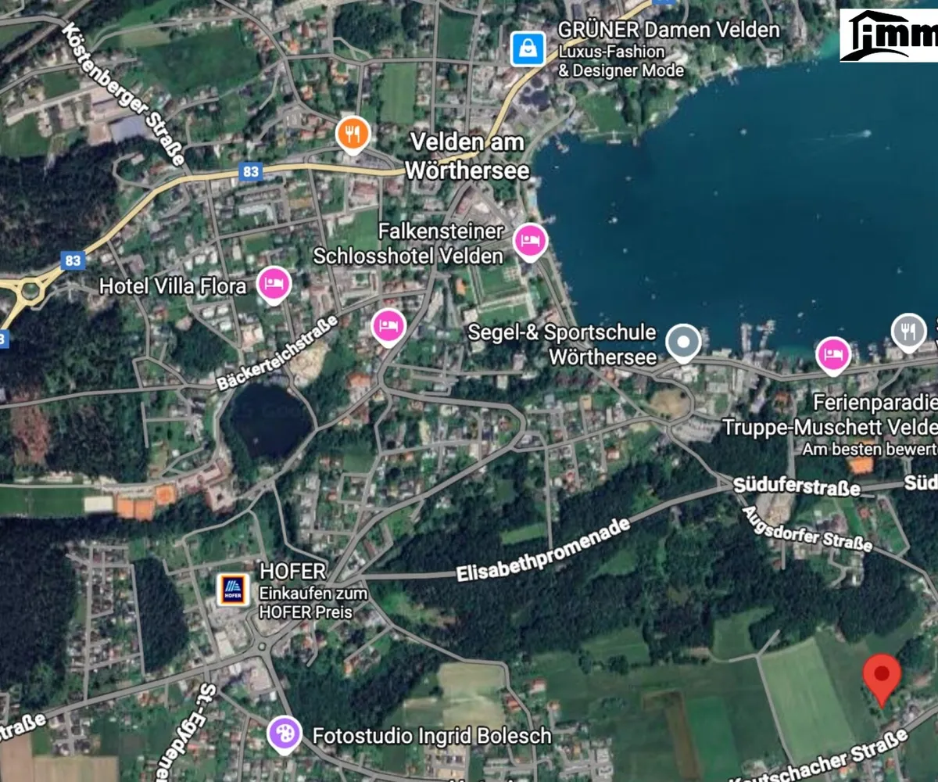
Task: Click the real estate logo in top-right corner
Action: [889, 35]
